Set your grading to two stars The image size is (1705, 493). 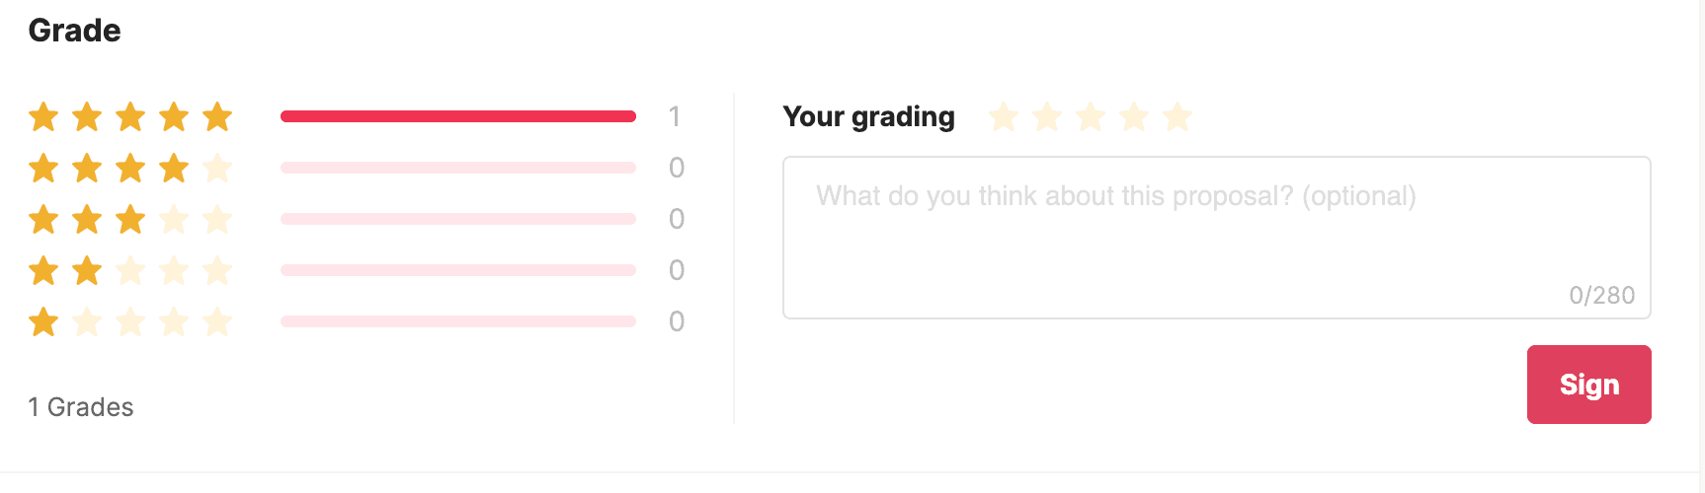[1047, 117]
